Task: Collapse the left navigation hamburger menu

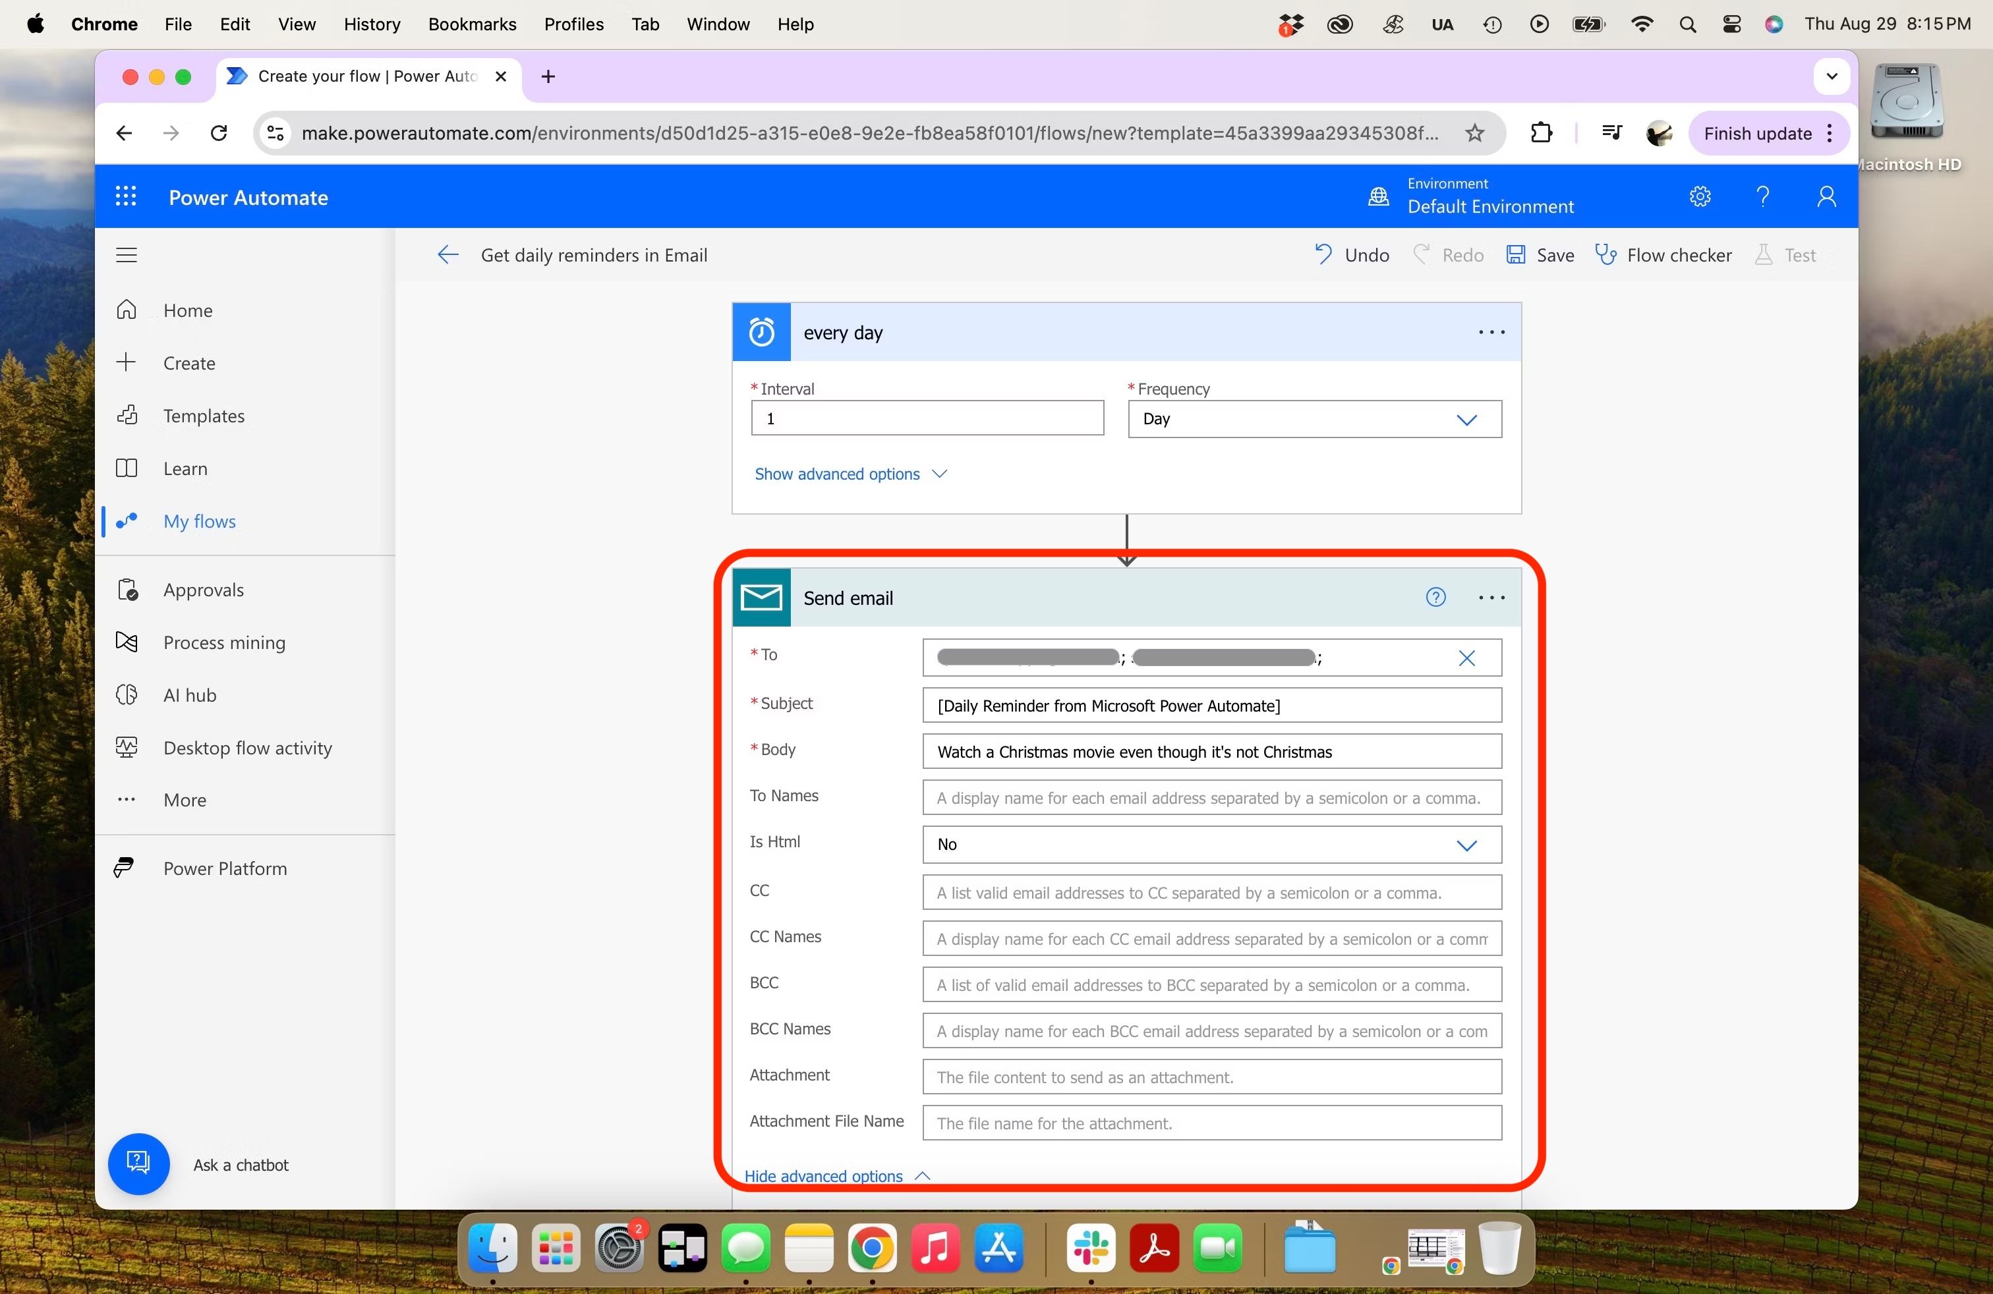Action: (127, 255)
